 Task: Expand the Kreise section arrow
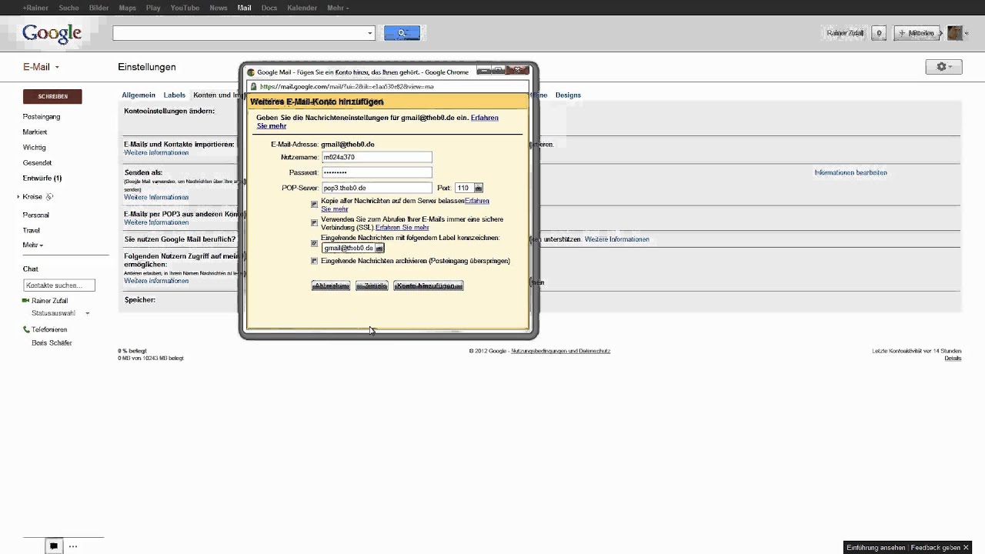pyautogui.click(x=18, y=197)
